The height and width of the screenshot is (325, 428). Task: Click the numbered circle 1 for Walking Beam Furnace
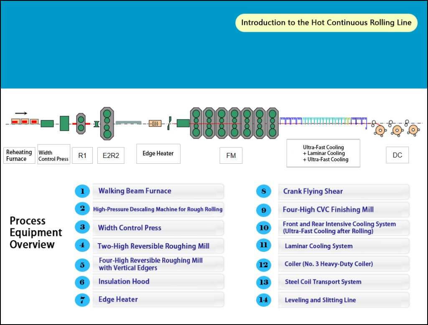82,191
